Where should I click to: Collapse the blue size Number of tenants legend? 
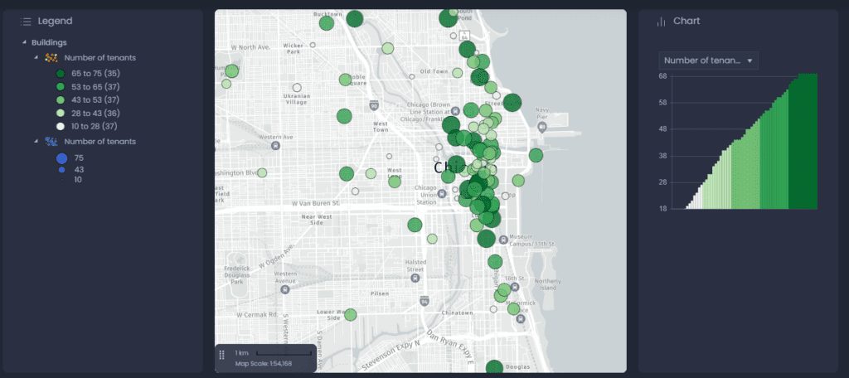[x=36, y=142]
